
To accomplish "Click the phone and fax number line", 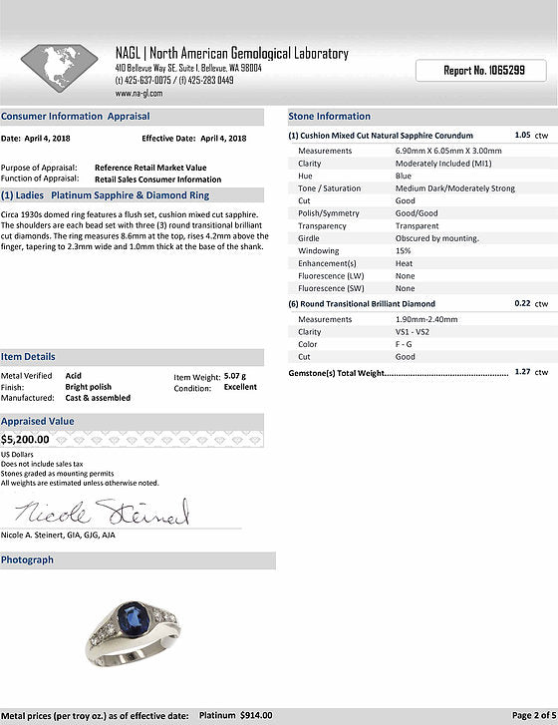I will (x=174, y=81).
